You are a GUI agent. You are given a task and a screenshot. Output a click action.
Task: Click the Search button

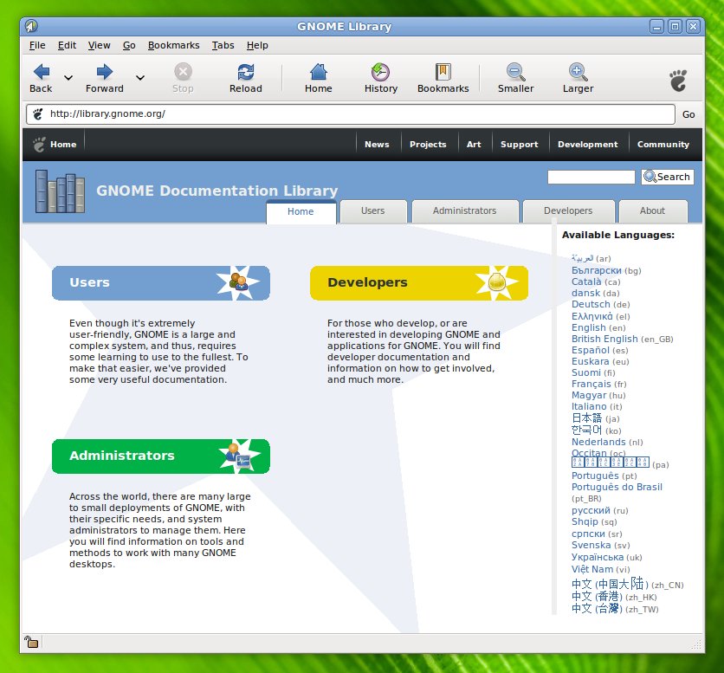(667, 177)
